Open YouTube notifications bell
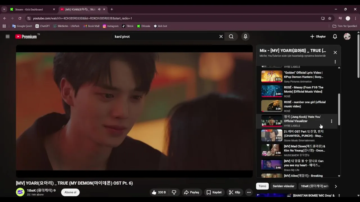This screenshot has height=202, width=360. [x=335, y=36]
